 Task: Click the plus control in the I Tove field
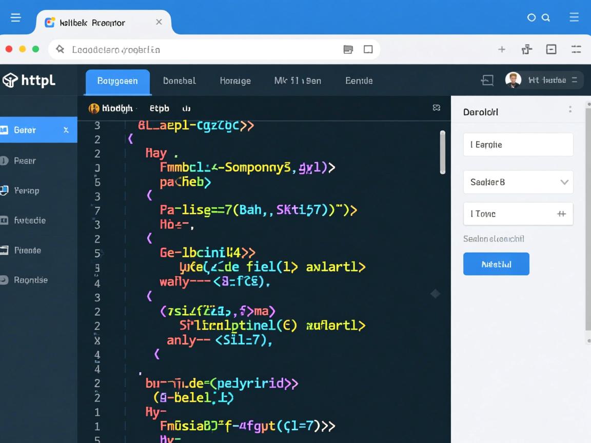pyautogui.click(x=561, y=214)
